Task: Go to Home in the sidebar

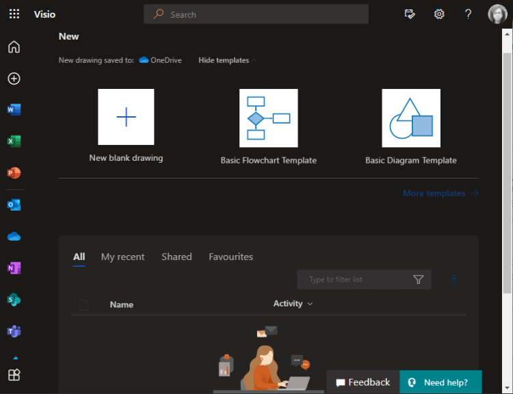Action: click(14, 47)
